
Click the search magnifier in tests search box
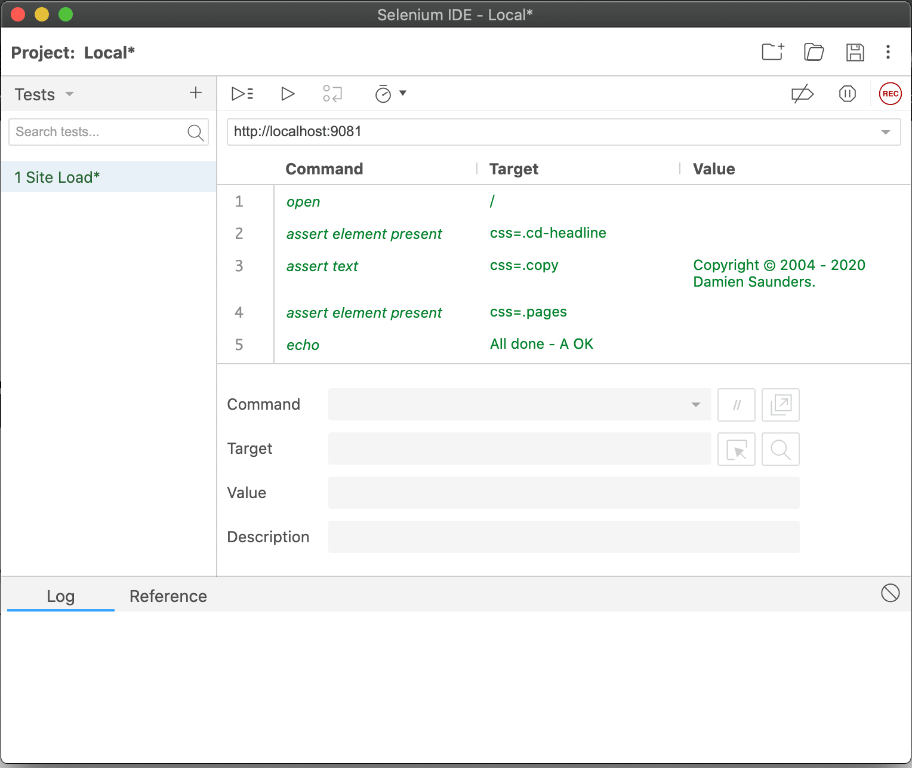tap(195, 132)
